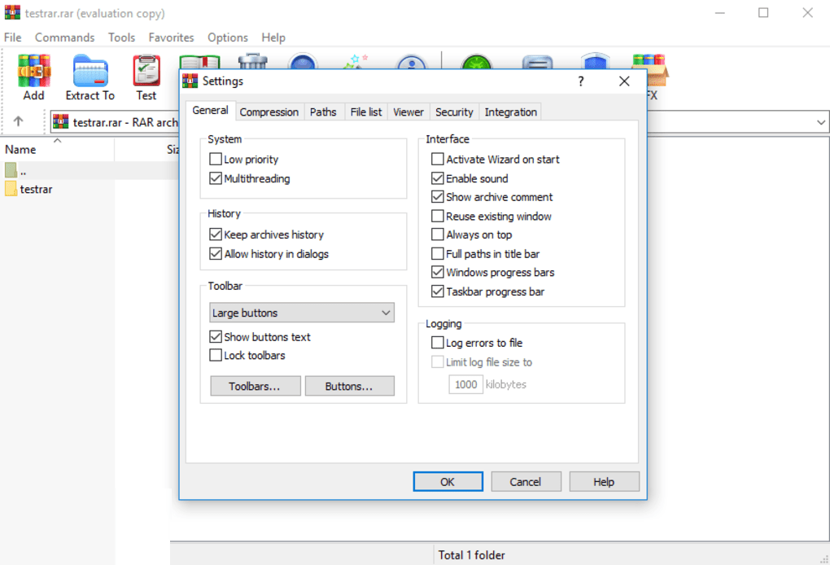Screen dimensions: 830x565
Task: Click the Delete trash can toolbar icon
Action: click(x=252, y=61)
